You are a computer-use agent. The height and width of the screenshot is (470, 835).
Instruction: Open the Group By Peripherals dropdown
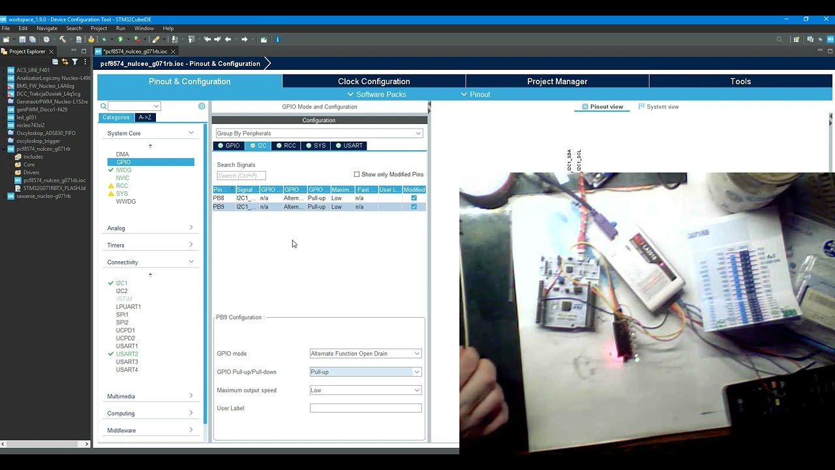tap(319, 133)
